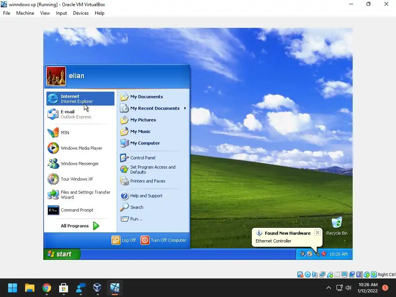Open VirtualBox File menu

(7, 13)
